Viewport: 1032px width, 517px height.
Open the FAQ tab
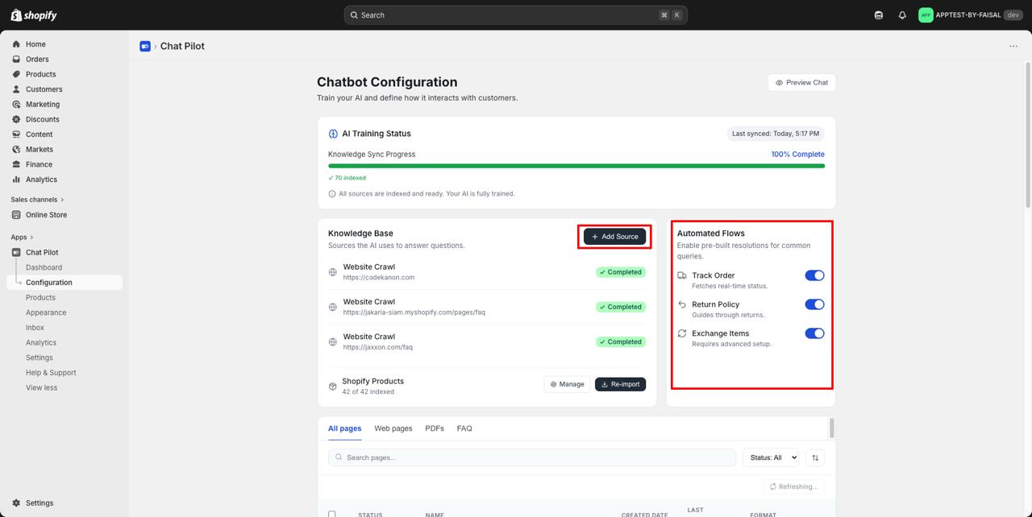click(464, 428)
